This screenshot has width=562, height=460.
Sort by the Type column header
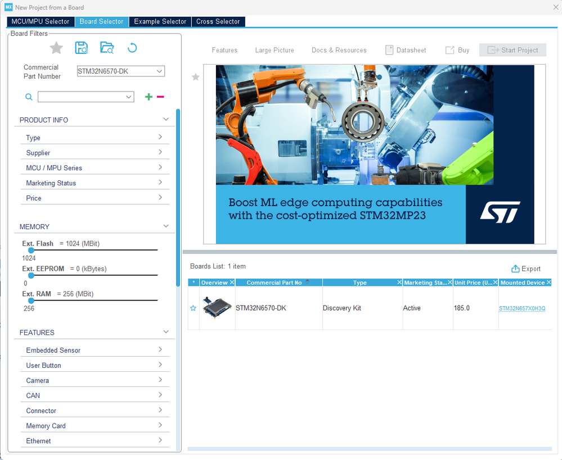pyautogui.click(x=359, y=283)
